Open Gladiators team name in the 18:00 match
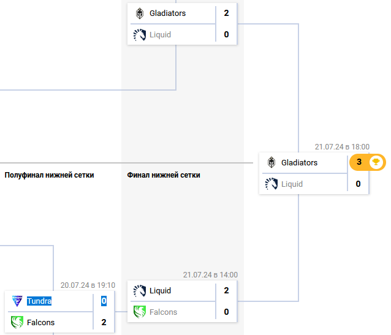This screenshot has width=391, height=335. (x=299, y=163)
